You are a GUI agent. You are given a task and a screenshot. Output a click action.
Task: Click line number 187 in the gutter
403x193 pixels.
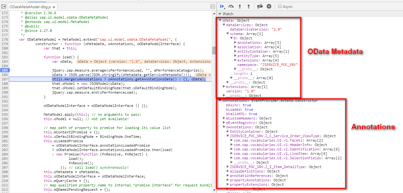[4, 79]
